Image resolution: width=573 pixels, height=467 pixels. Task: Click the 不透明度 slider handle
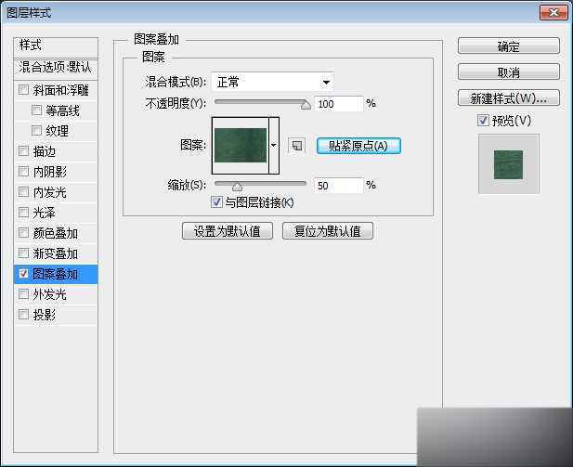tap(306, 105)
